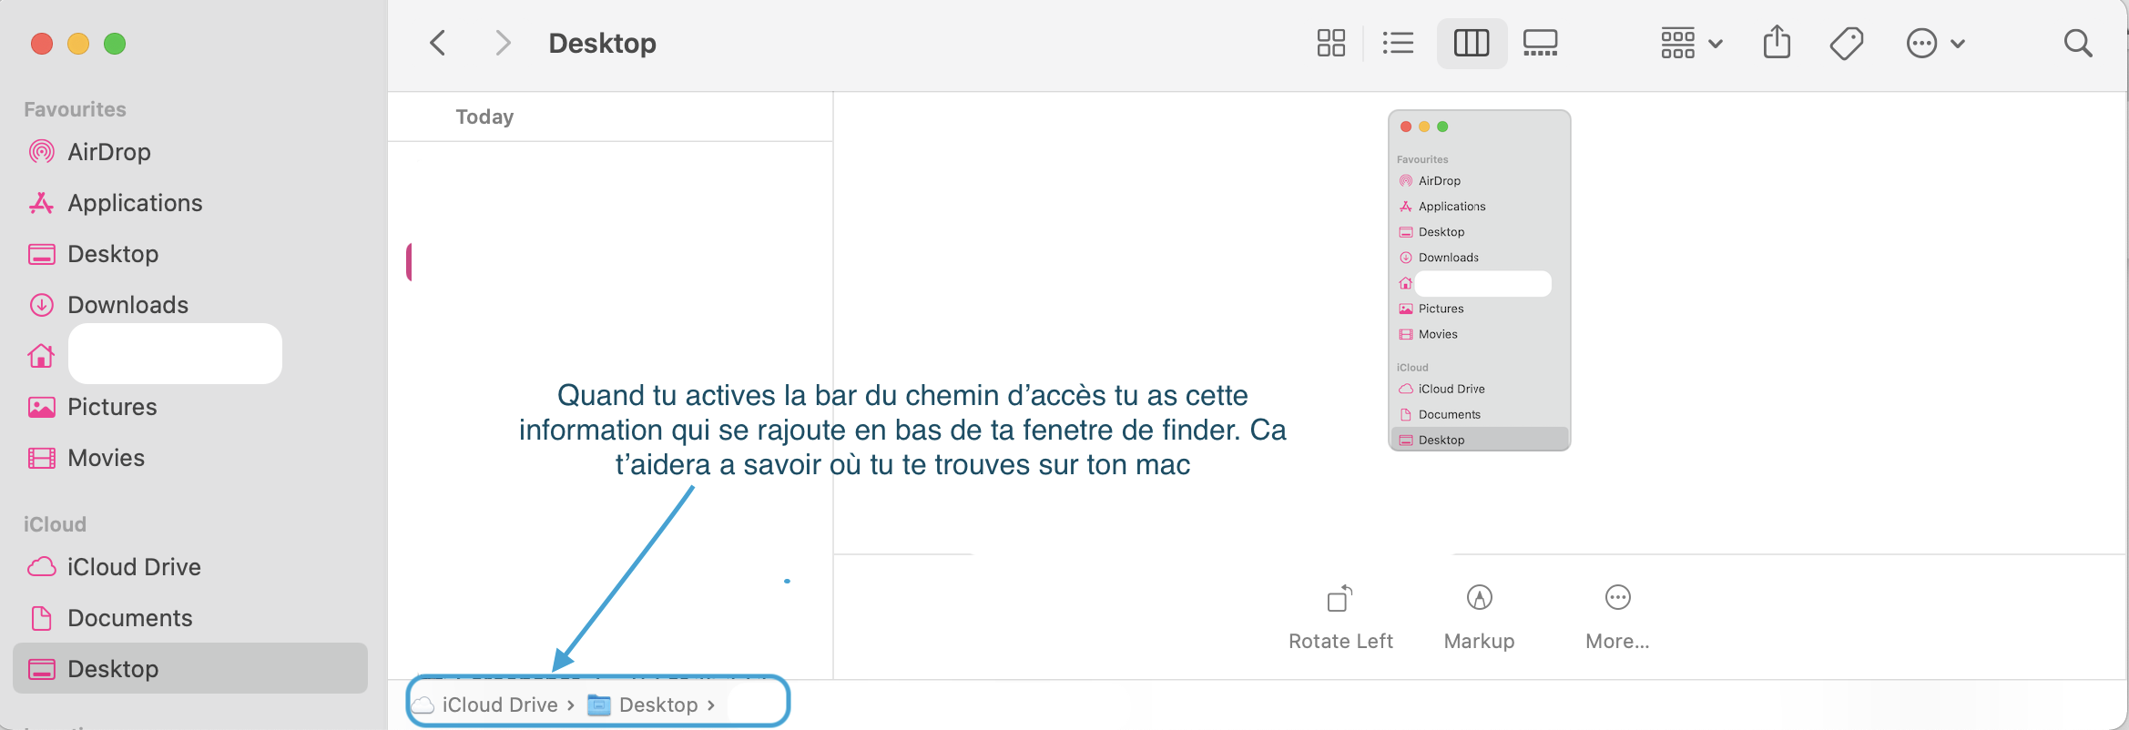Select Downloads in Favourites sidebar

click(x=127, y=305)
